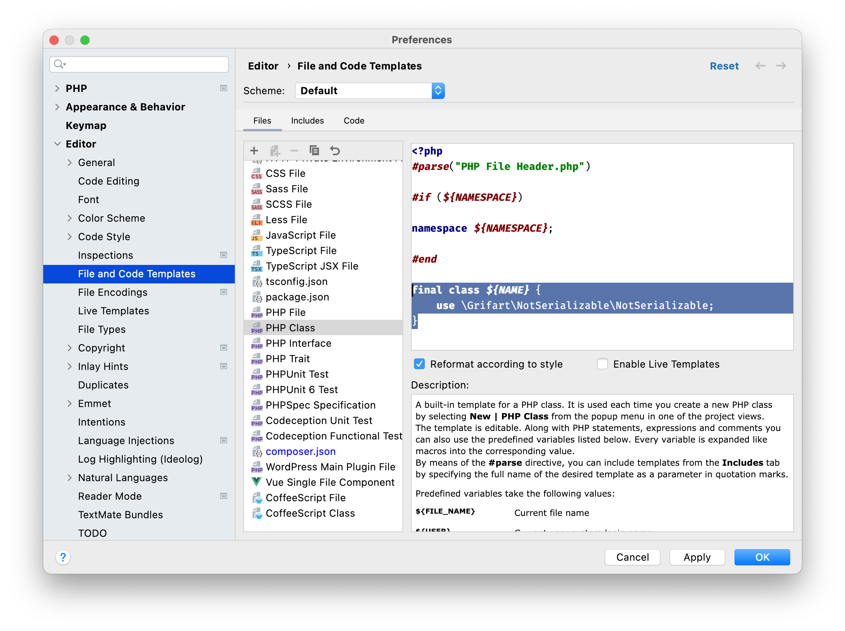
Task: Click the Create Child Template File icon
Action: tap(275, 151)
